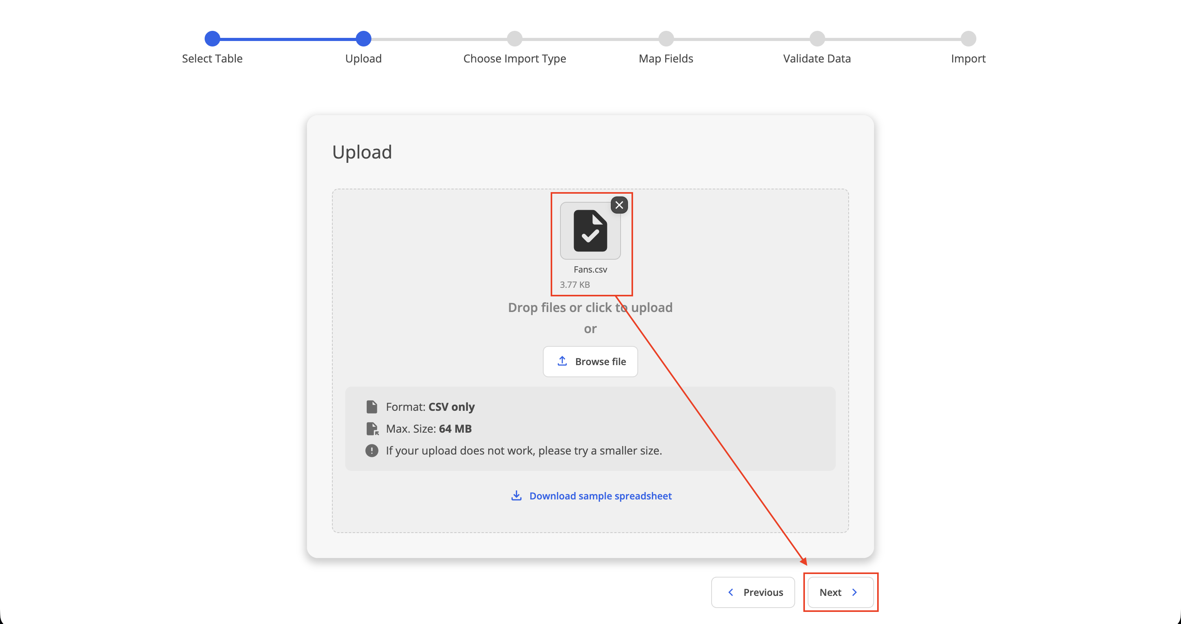
Task: Click the file size icon next to Max. Size
Action: (372, 429)
